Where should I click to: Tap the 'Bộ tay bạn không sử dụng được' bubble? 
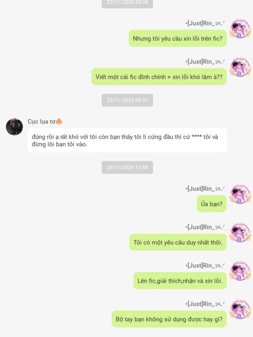(169, 319)
